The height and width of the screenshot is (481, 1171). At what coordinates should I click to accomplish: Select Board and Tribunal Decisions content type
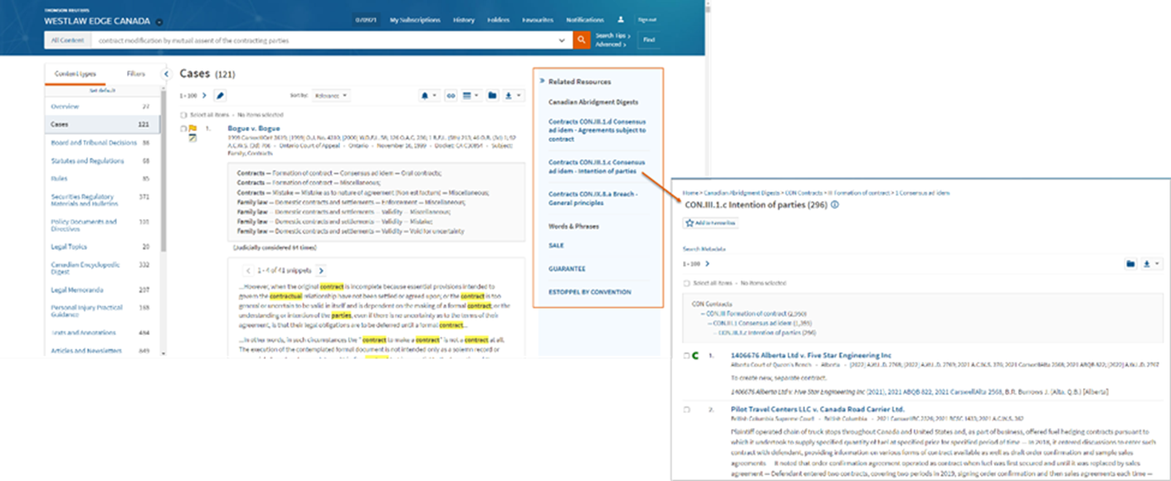(94, 143)
